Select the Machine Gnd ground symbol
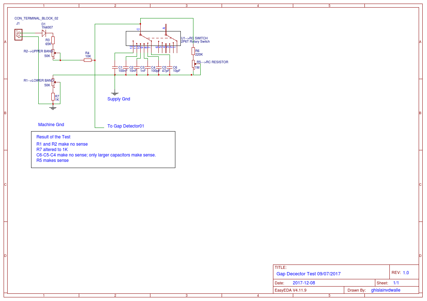This screenshot has height=301, width=427. [x=53, y=107]
